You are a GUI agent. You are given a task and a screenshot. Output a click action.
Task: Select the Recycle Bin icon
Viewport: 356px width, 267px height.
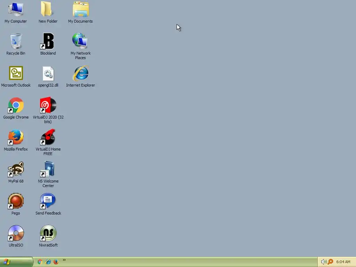[16, 41]
